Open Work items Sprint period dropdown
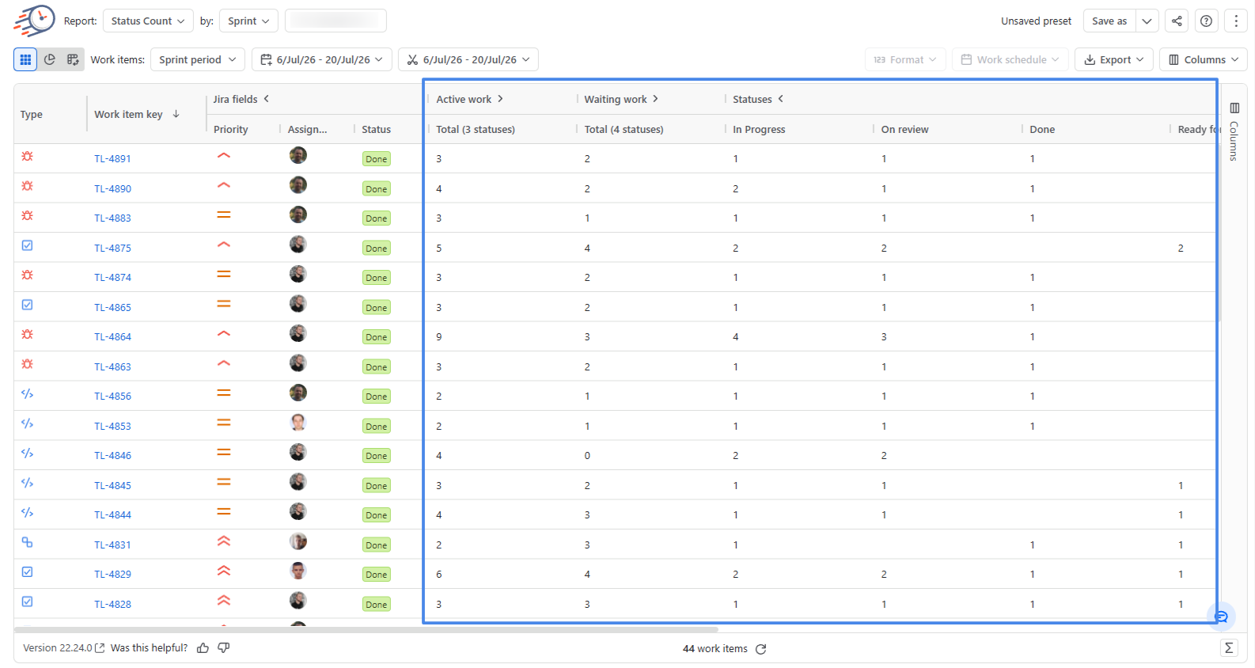The height and width of the screenshot is (668, 1255). click(198, 59)
